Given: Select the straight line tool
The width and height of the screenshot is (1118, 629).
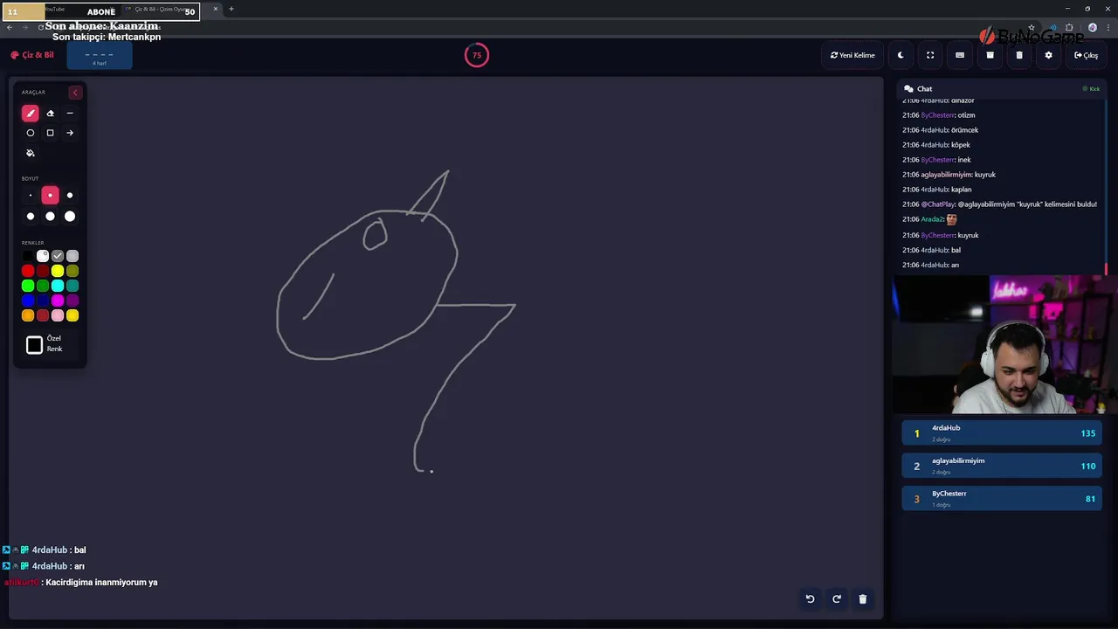Looking at the screenshot, I should point(70,113).
